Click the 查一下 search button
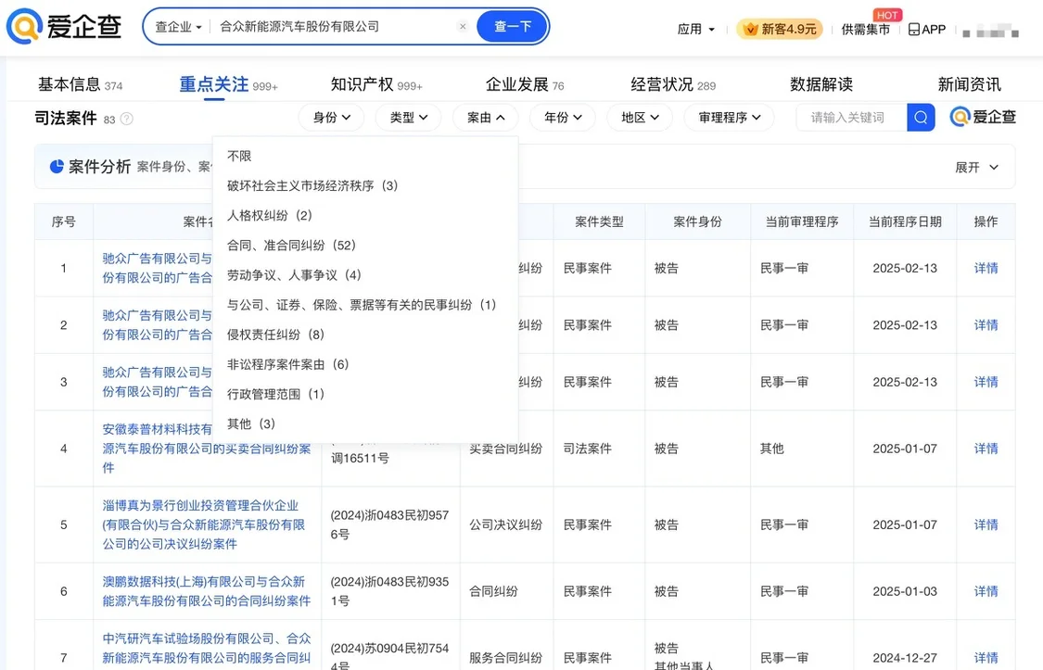1043x670 pixels. [x=512, y=27]
